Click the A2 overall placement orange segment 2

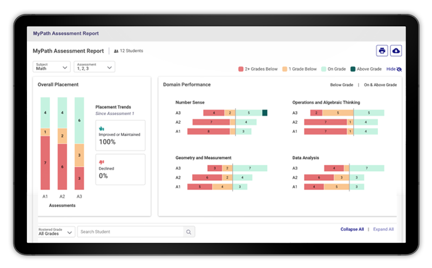point(62,136)
